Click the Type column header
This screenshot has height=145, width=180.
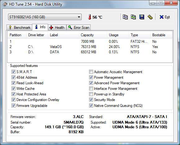[139, 35]
